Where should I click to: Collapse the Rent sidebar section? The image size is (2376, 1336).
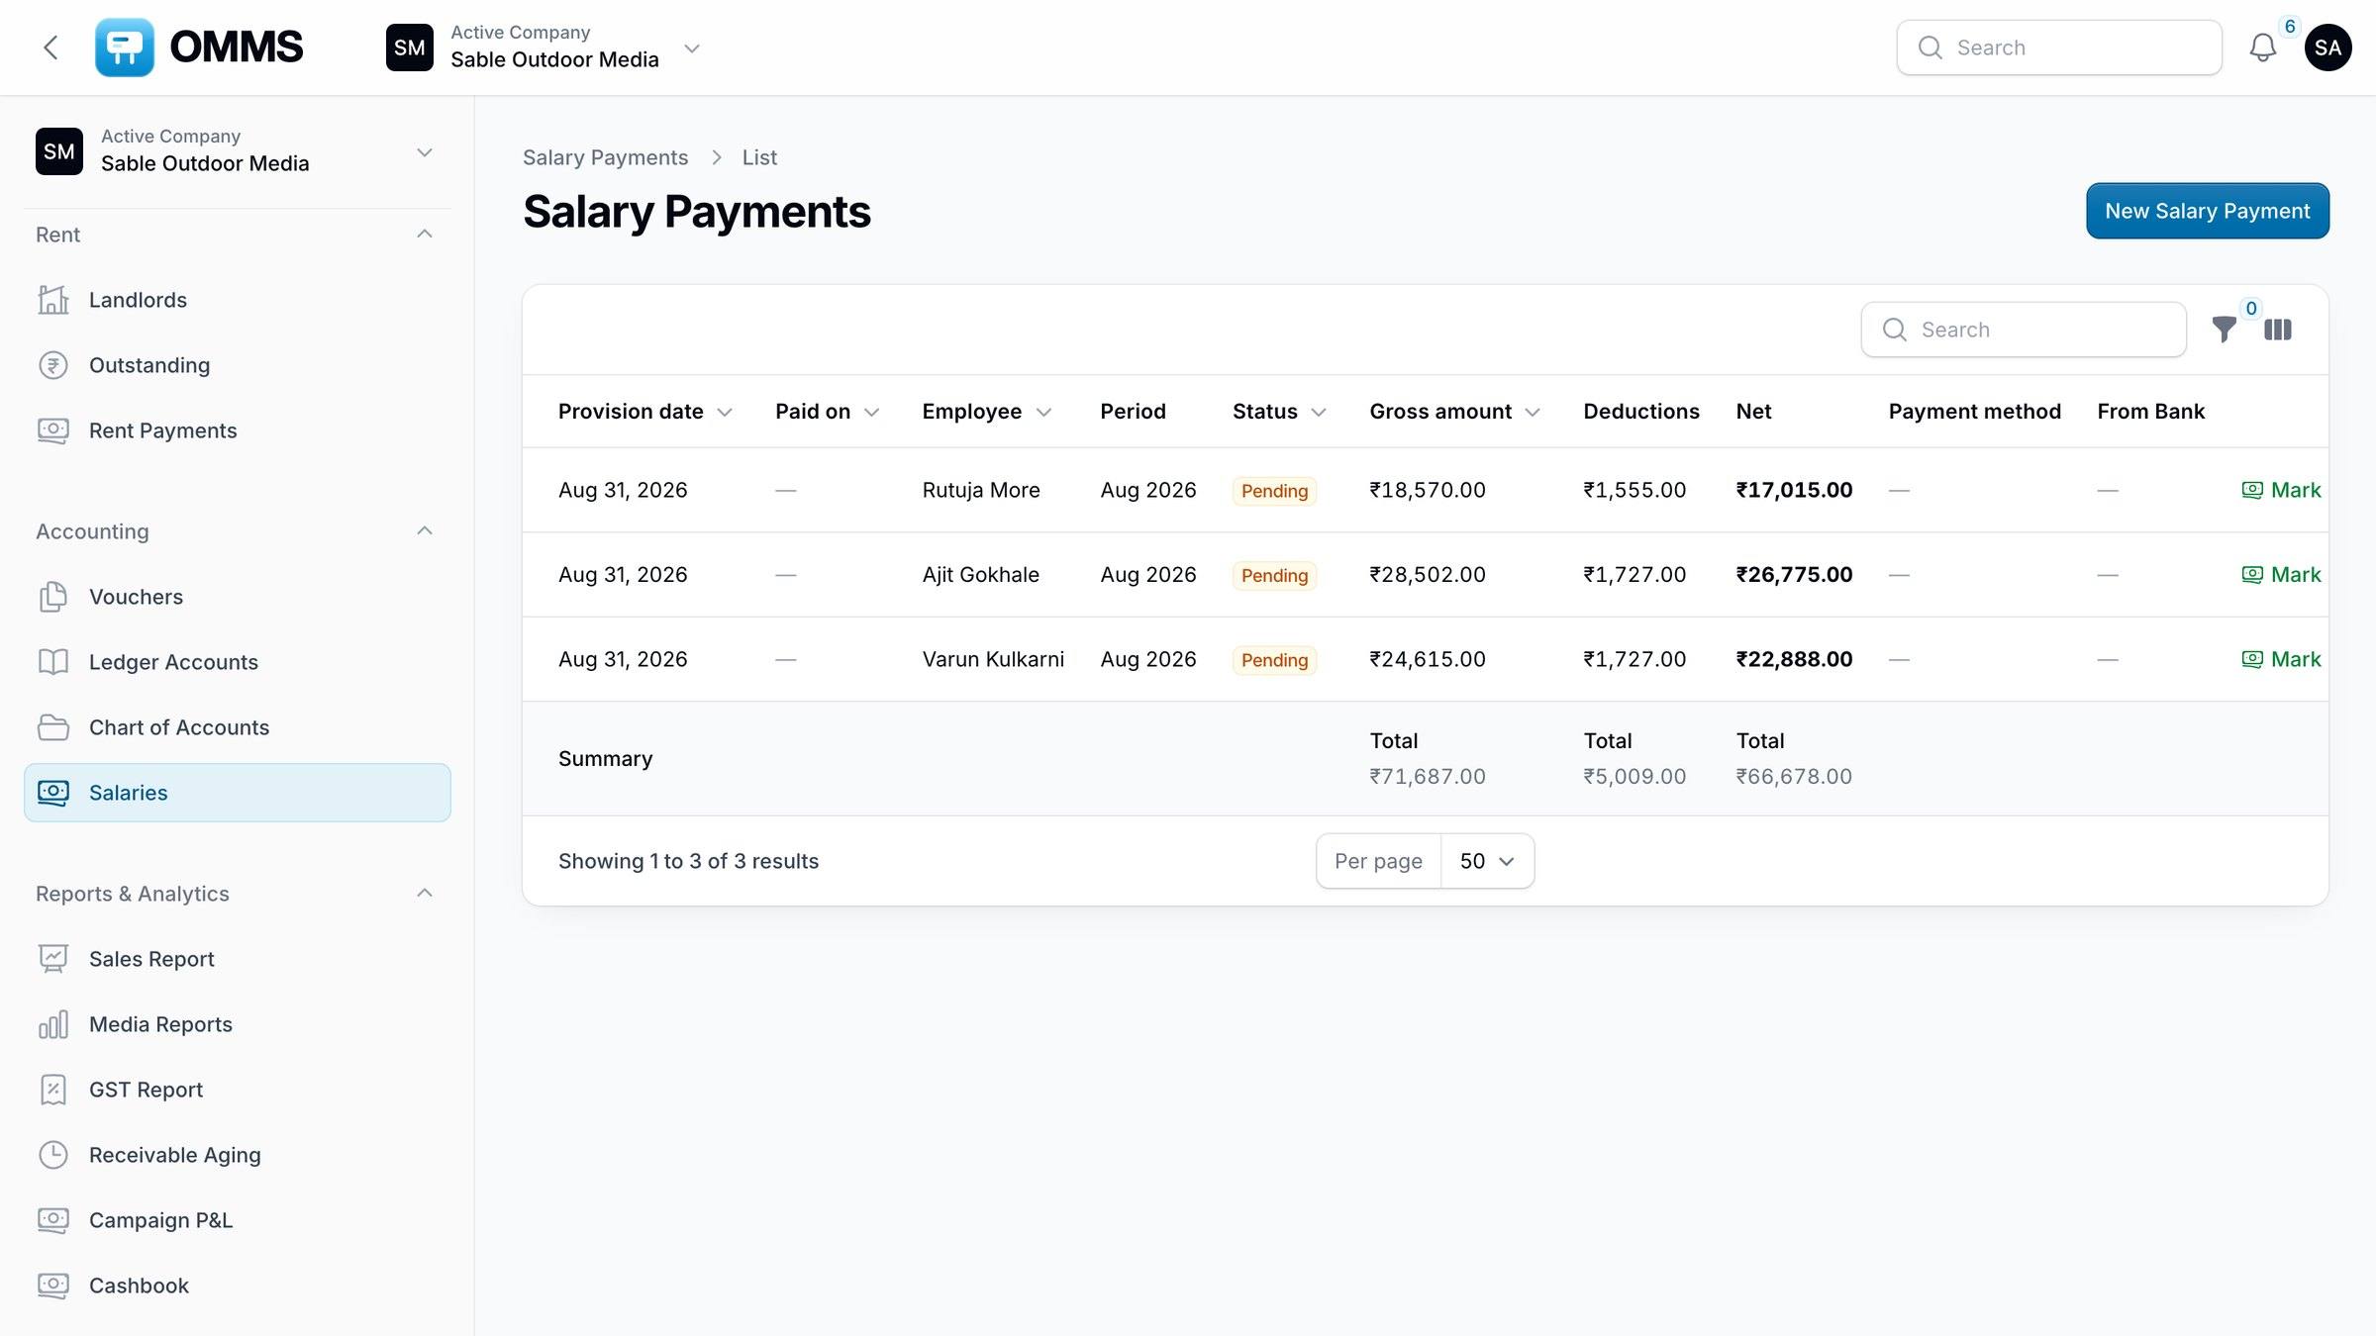[x=425, y=235]
